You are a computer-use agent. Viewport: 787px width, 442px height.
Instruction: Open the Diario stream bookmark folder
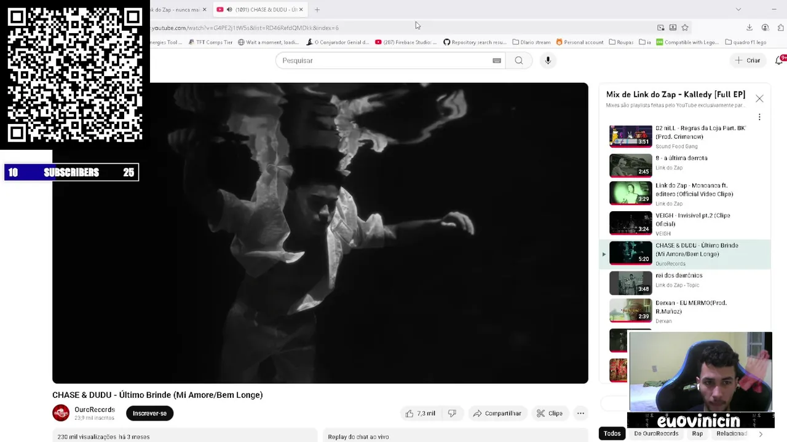point(531,42)
